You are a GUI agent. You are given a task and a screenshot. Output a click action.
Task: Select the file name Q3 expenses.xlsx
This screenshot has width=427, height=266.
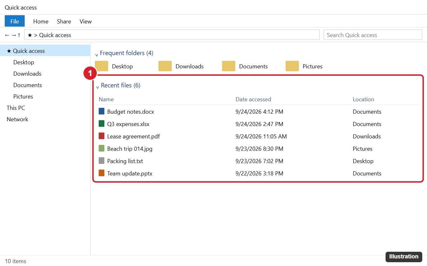click(128, 124)
